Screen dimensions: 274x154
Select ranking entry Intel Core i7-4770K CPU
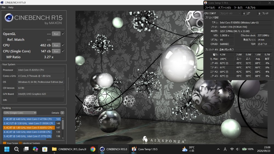click(x=32, y=119)
